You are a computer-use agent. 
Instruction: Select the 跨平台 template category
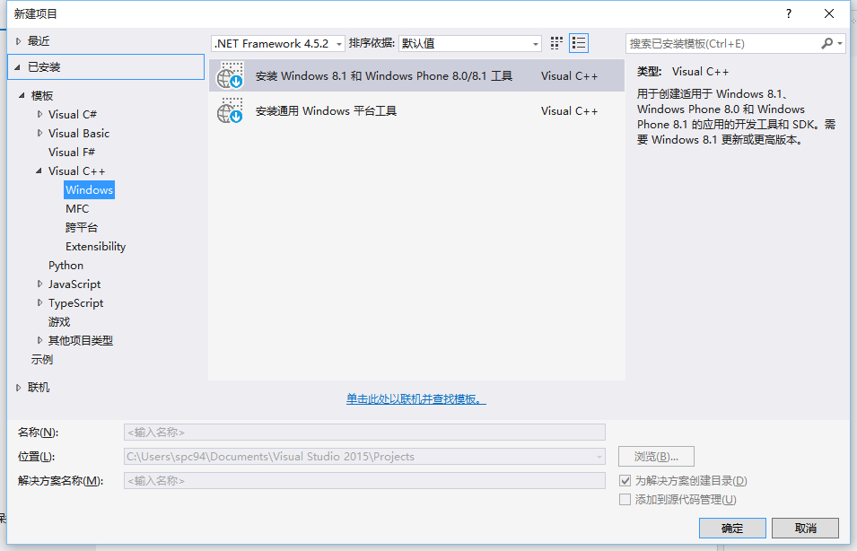tap(82, 227)
